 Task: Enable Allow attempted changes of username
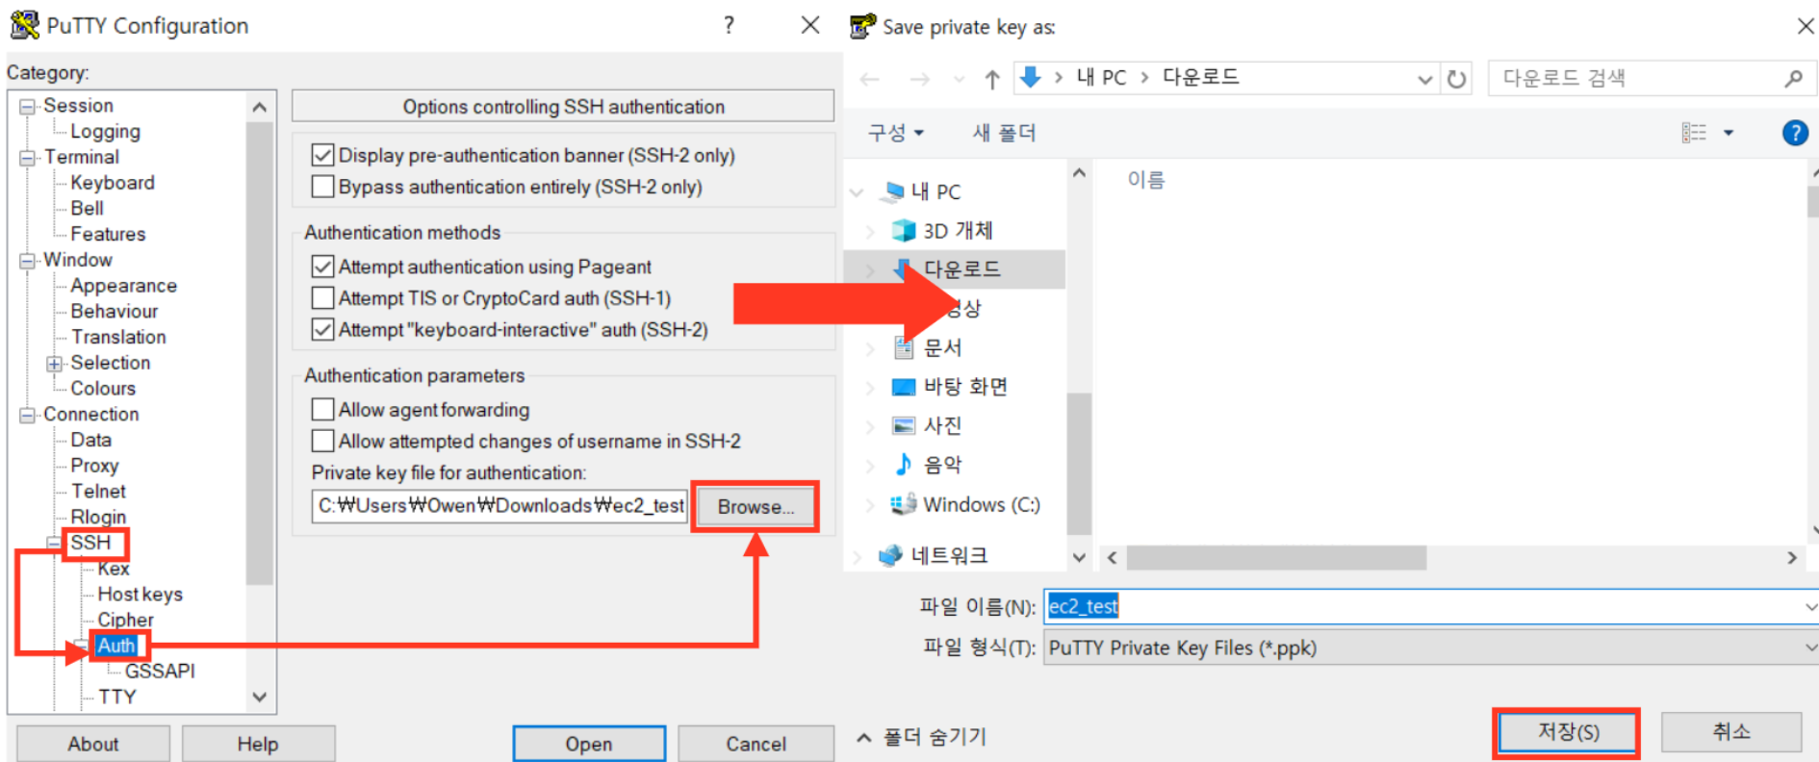[322, 442]
